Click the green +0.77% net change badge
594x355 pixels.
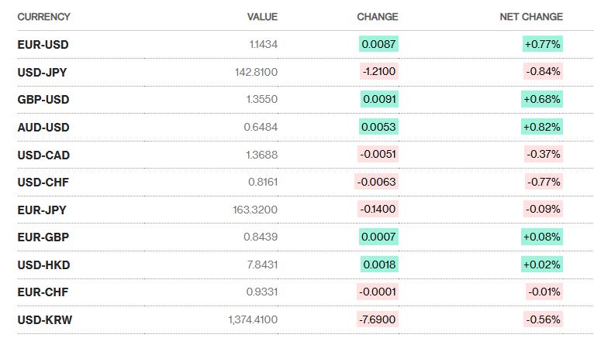coord(542,45)
